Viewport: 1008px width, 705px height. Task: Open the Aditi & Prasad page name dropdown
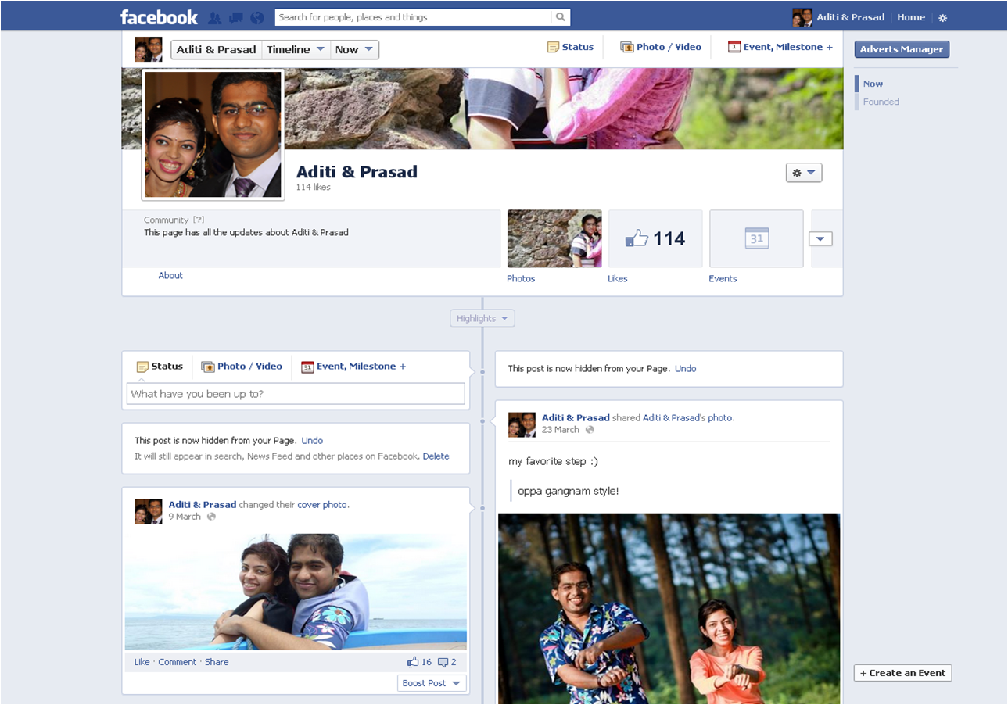pos(216,49)
